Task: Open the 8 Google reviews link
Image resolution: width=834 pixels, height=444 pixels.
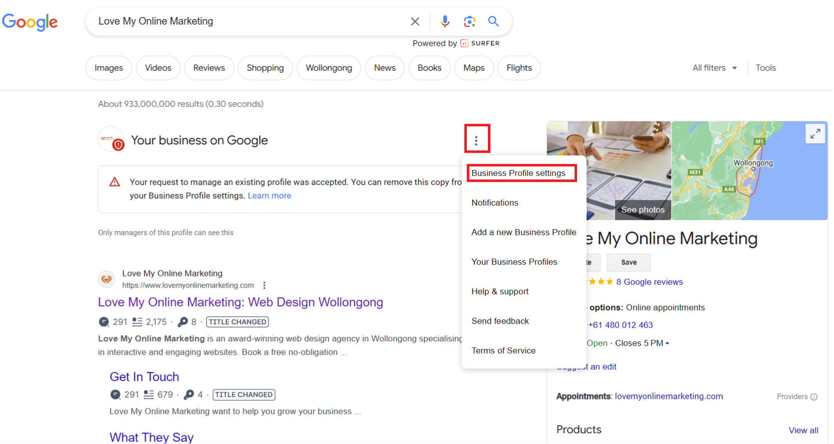Action: pos(649,282)
